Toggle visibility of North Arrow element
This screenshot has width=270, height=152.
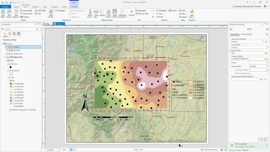7,54
